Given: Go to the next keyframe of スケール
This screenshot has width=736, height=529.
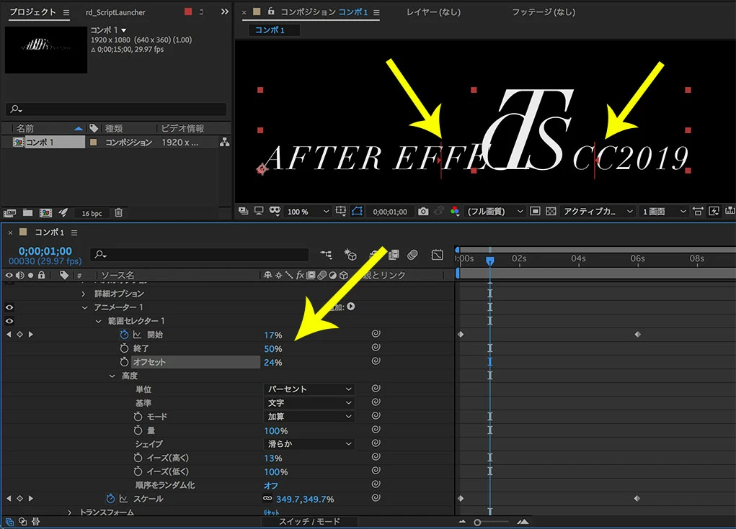Looking at the screenshot, I should (x=31, y=499).
